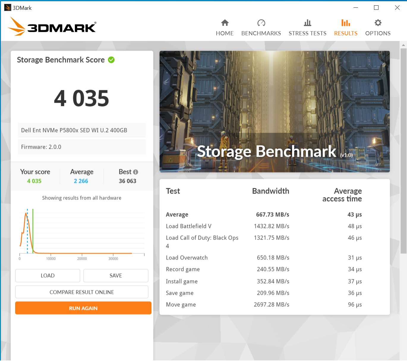Click the green marker on the score histogram

point(33,232)
